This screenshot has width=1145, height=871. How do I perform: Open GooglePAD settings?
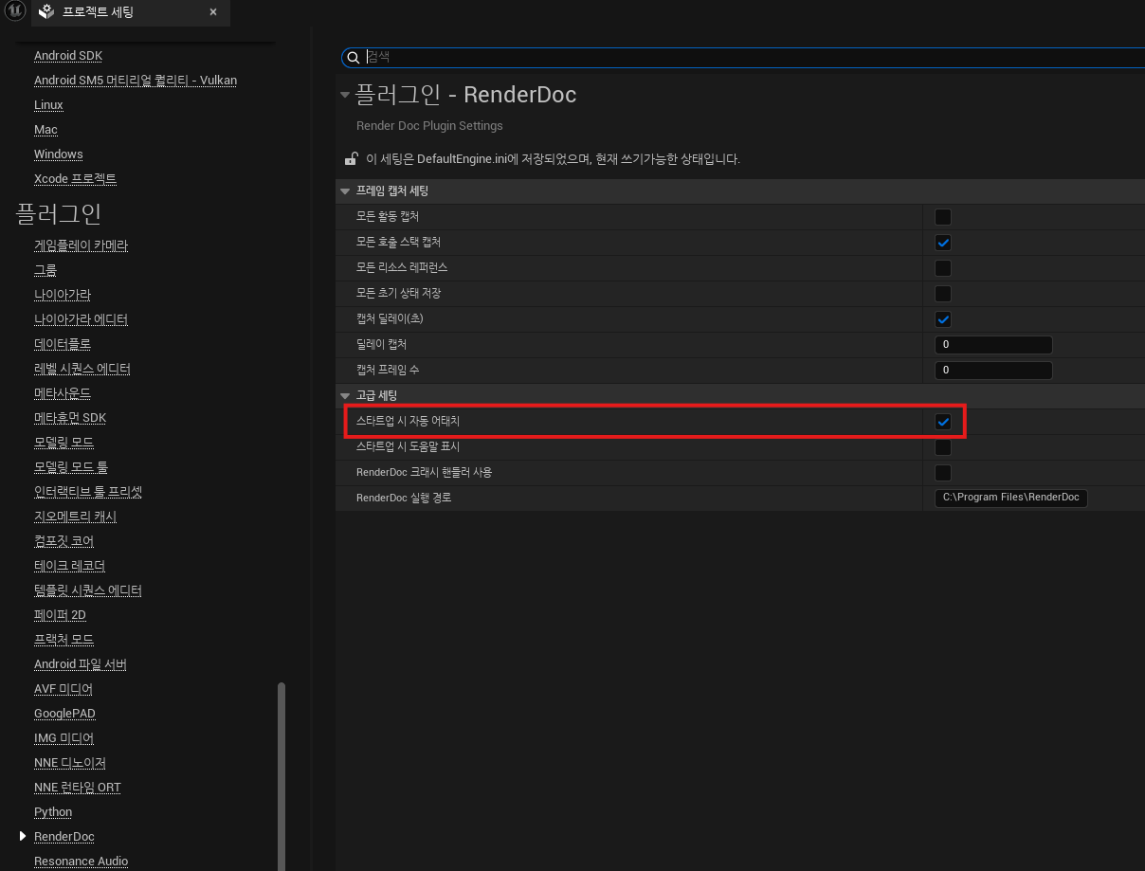coord(64,714)
